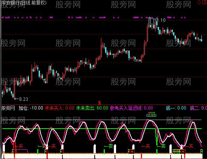Click the boxed bar cluster above the white oscillator peak

(151, 114)
